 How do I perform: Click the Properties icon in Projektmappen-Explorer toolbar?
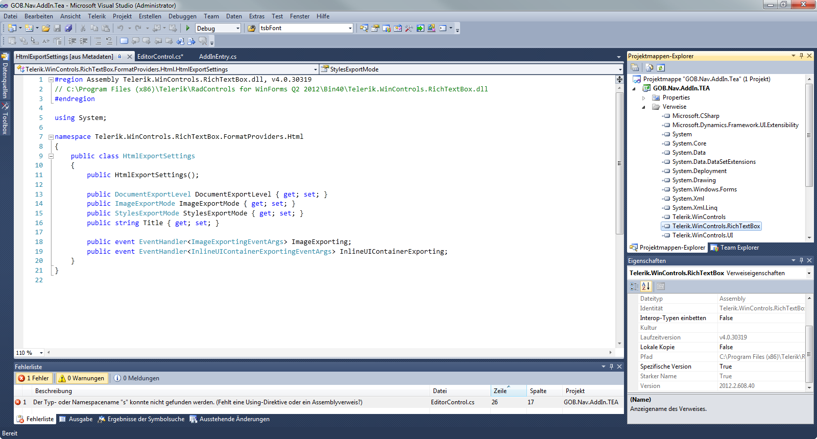point(635,67)
